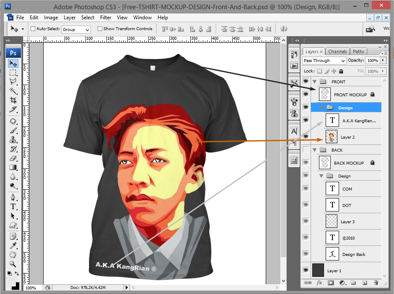
Task: Click the Default colors reset icon
Action: point(10,273)
